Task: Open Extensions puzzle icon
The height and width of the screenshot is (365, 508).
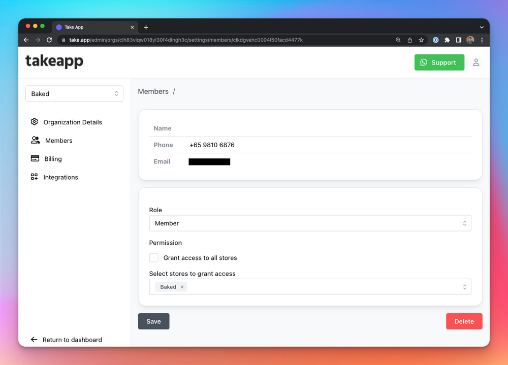Action: pos(447,40)
